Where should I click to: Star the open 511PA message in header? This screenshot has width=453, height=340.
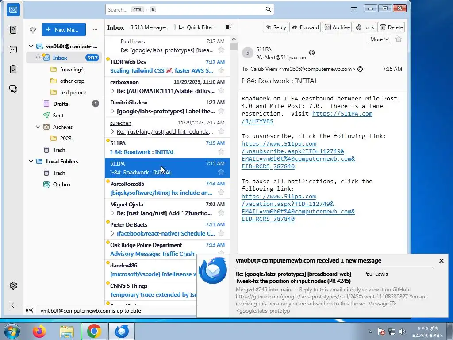[399, 39]
